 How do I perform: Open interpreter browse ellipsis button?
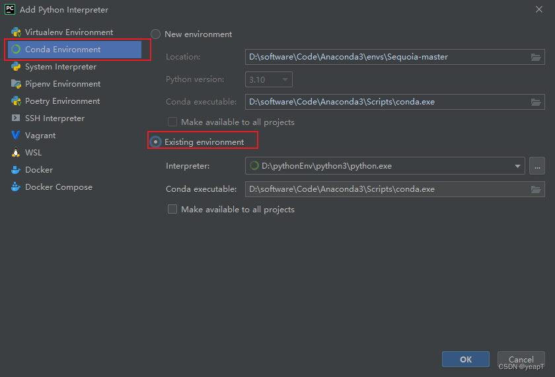click(537, 166)
